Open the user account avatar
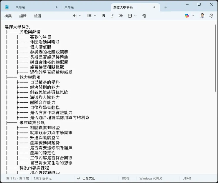The height and width of the screenshot is (183, 218). pos(202,16)
